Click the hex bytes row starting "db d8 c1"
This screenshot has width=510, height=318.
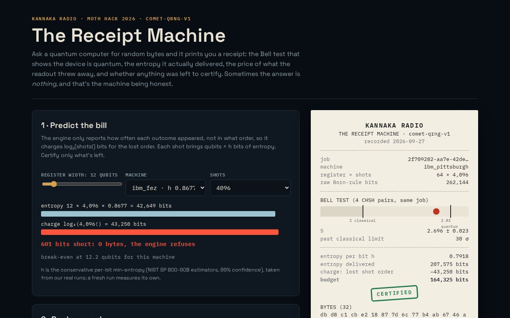[393, 315]
